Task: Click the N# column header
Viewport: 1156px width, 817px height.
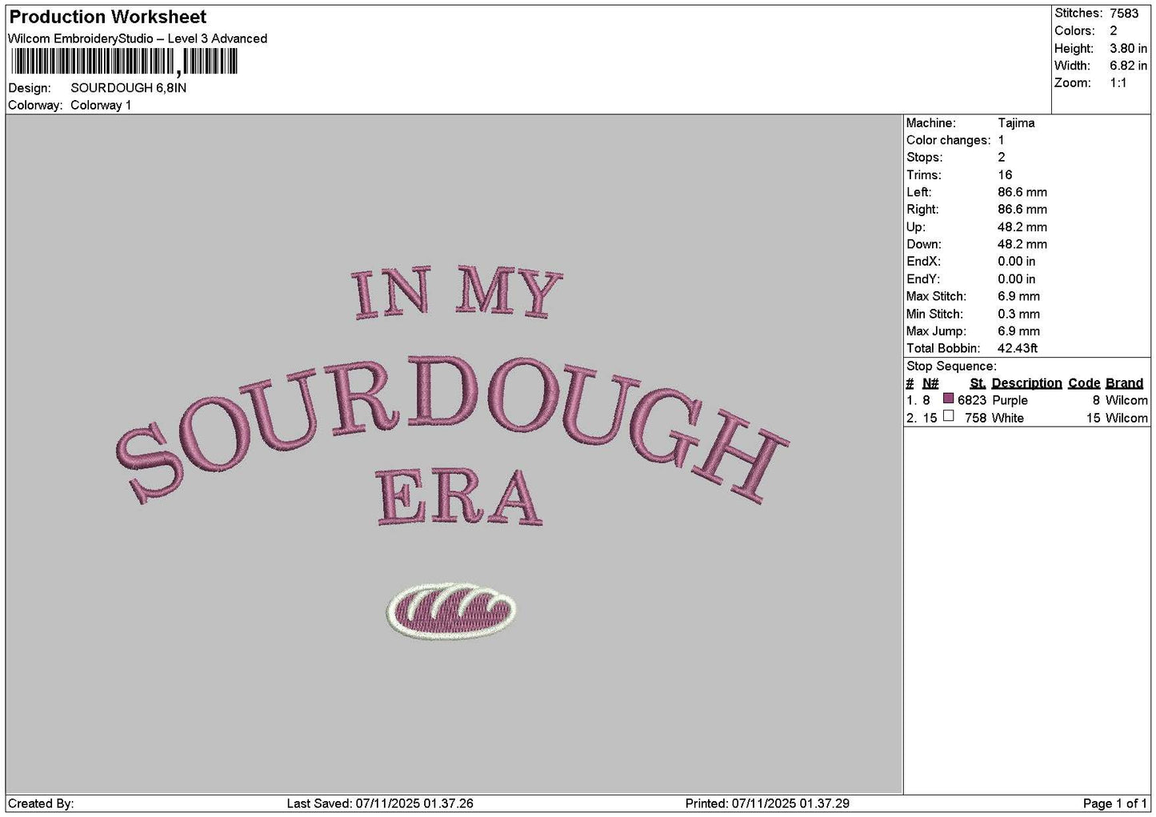Action: 930,383
